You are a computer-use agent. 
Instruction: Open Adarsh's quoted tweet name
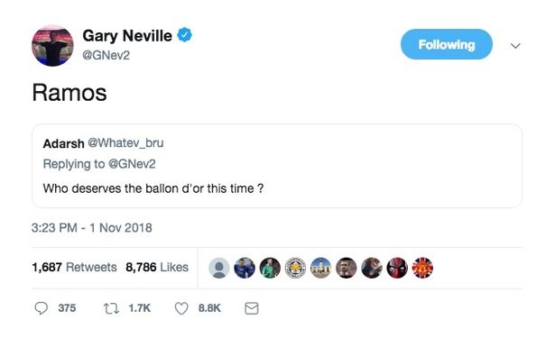(64, 143)
